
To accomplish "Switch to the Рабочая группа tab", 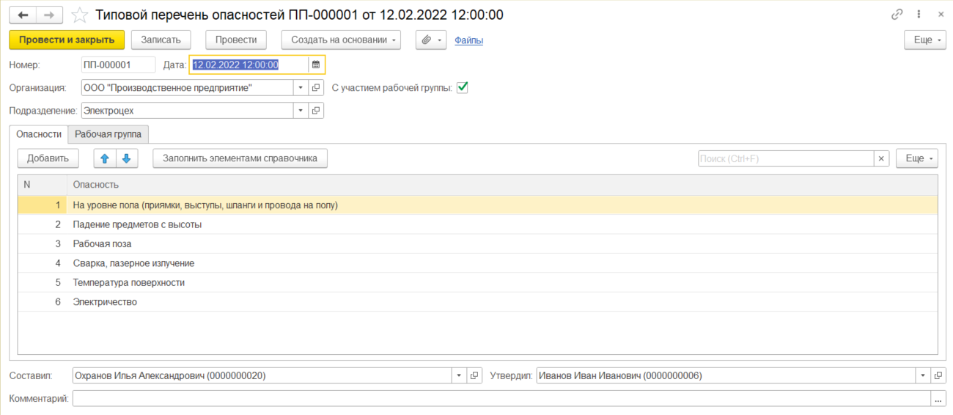I will (108, 134).
